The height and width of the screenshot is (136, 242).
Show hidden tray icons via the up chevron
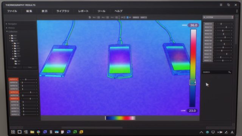tap(201, 132)
